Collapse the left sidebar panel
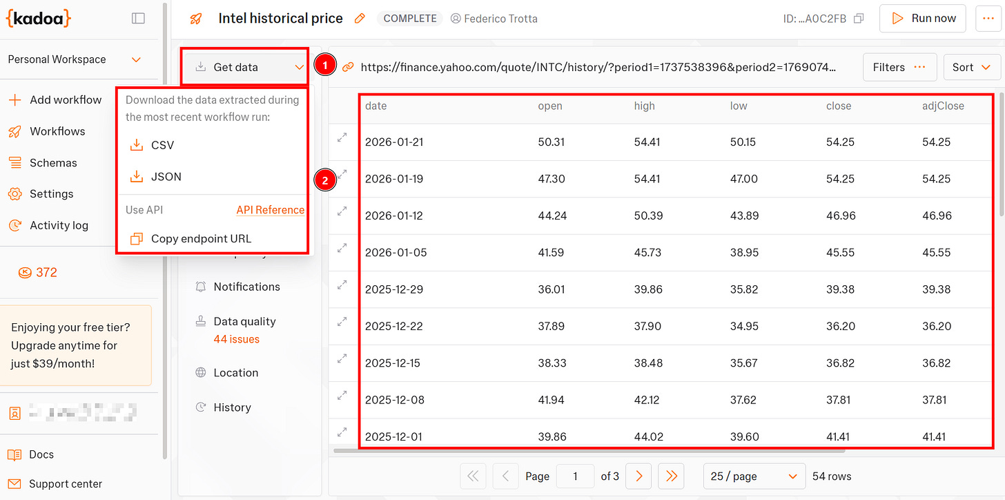Image resolution: width=1005 pixels, height=500 pixels. 138,19
